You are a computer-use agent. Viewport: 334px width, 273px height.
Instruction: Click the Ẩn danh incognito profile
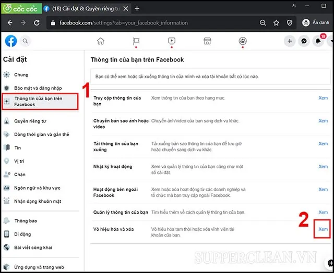316,22
